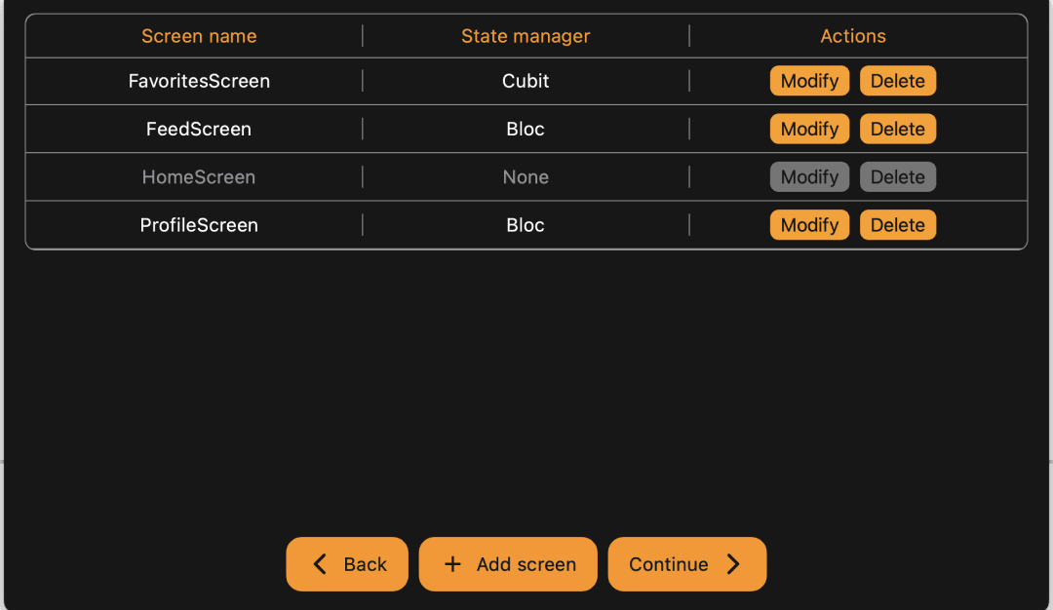Click the Delete button for FavoritesScreen
The width and height of the screenshot is (1053, 610).
897,81
